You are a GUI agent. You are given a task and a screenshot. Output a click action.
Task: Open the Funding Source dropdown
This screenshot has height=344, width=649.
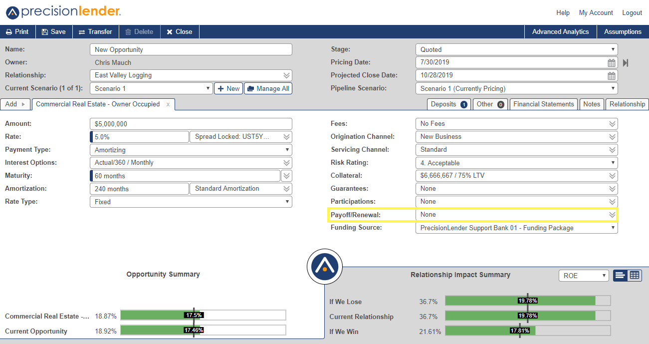[x=516, y=228]
